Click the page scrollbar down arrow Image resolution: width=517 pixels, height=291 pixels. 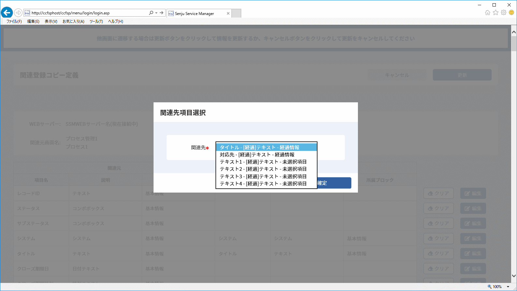click(x=514, y=276)
